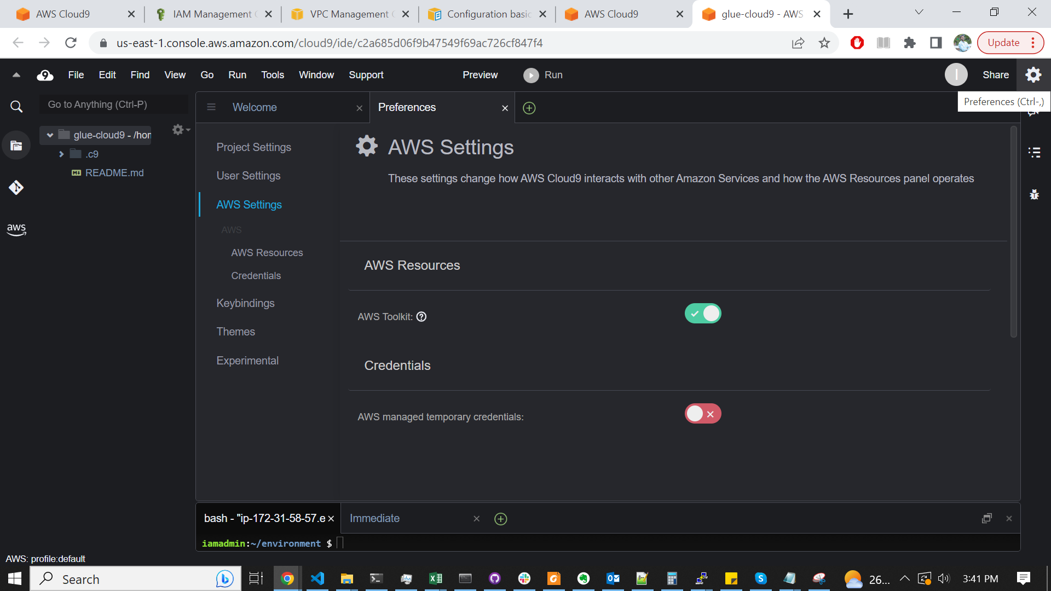Image resolution: width=1051 pixels, height=591 pixels.
Task: Close the bash terminal tab
Action: (331, 519)
